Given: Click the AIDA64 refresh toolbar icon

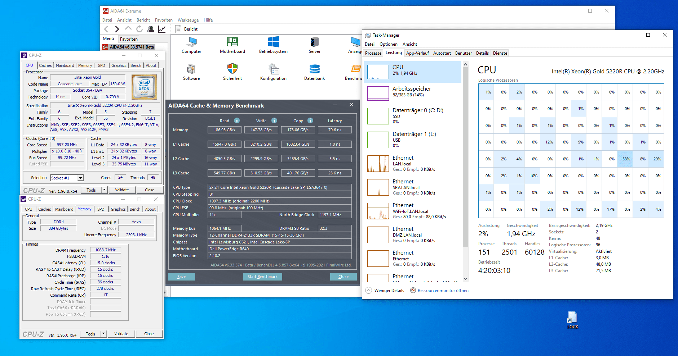Looking at the screenshot, I should click(x=139, y=29).
